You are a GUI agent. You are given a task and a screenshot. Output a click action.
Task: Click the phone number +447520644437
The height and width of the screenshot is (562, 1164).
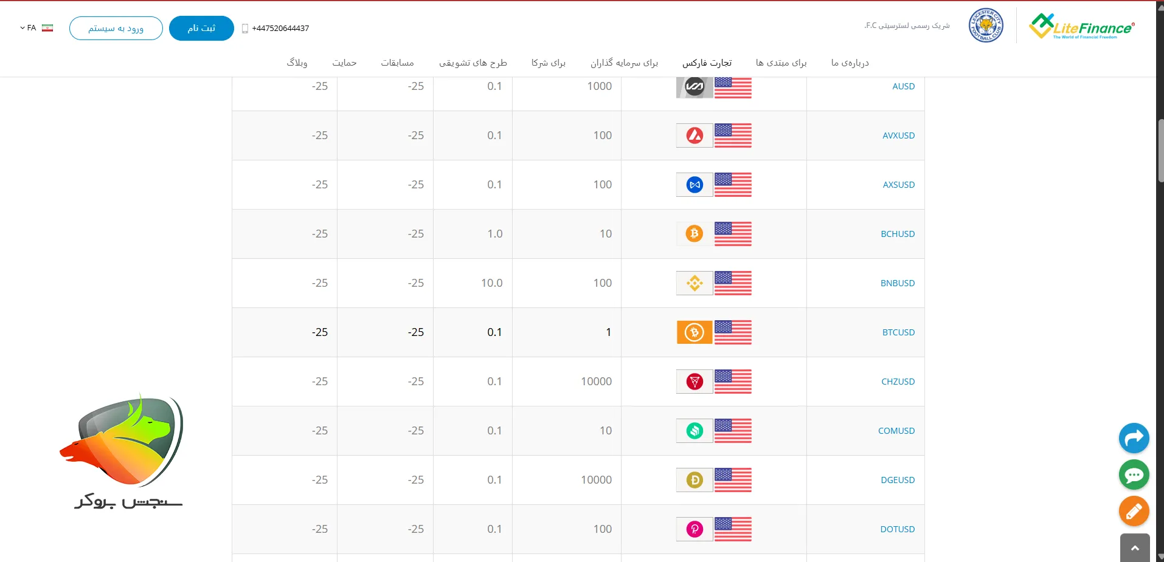click(280, 29)
